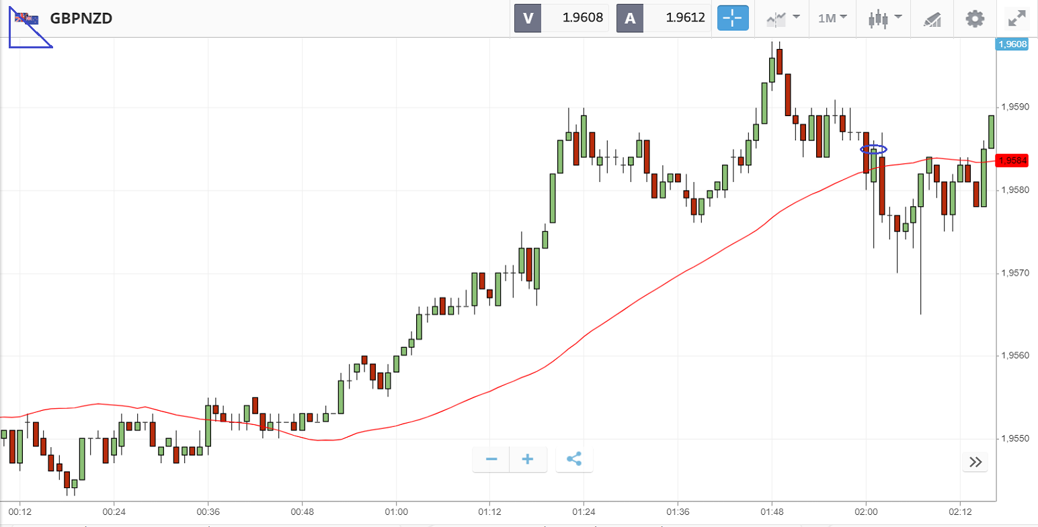Open the indicators comparison dropdown

[783, 18]
